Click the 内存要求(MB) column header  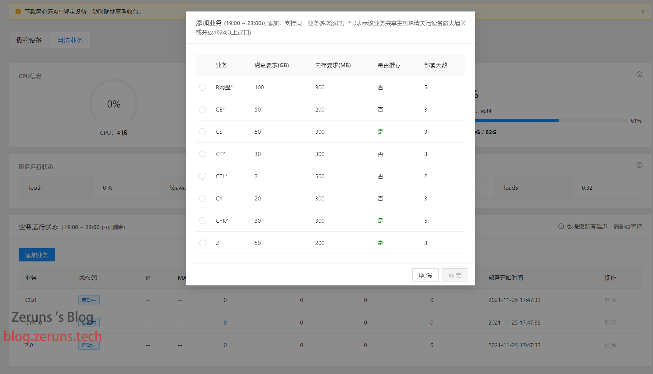(x=333, y=65)
